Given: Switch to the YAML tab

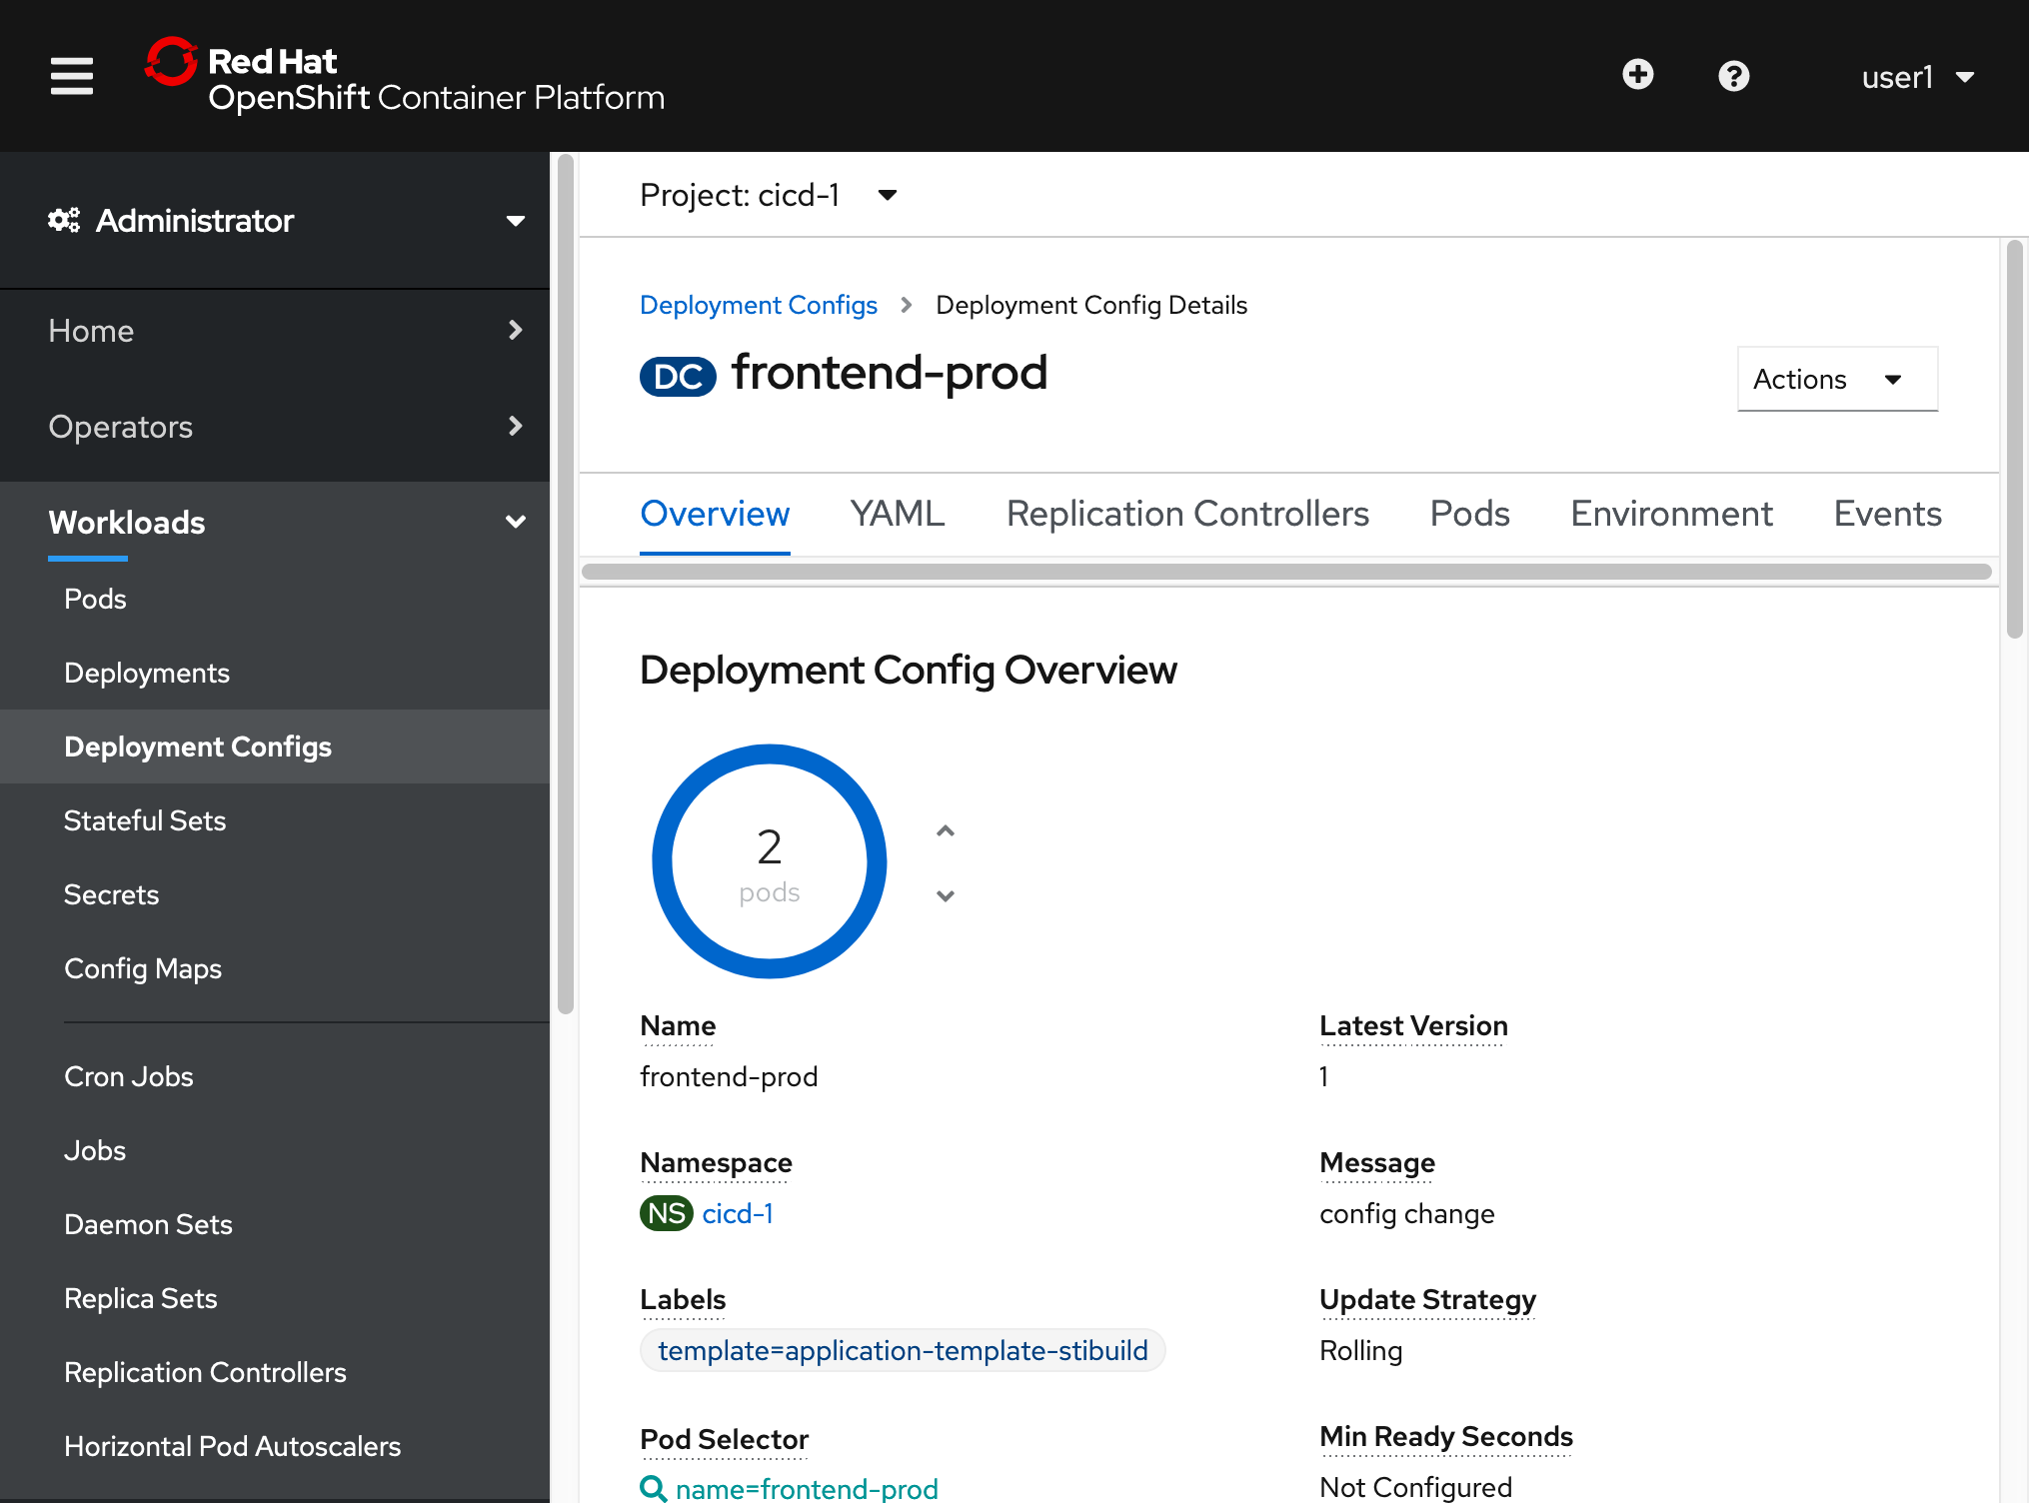Looking at the screenshot, I should (898, 514).
